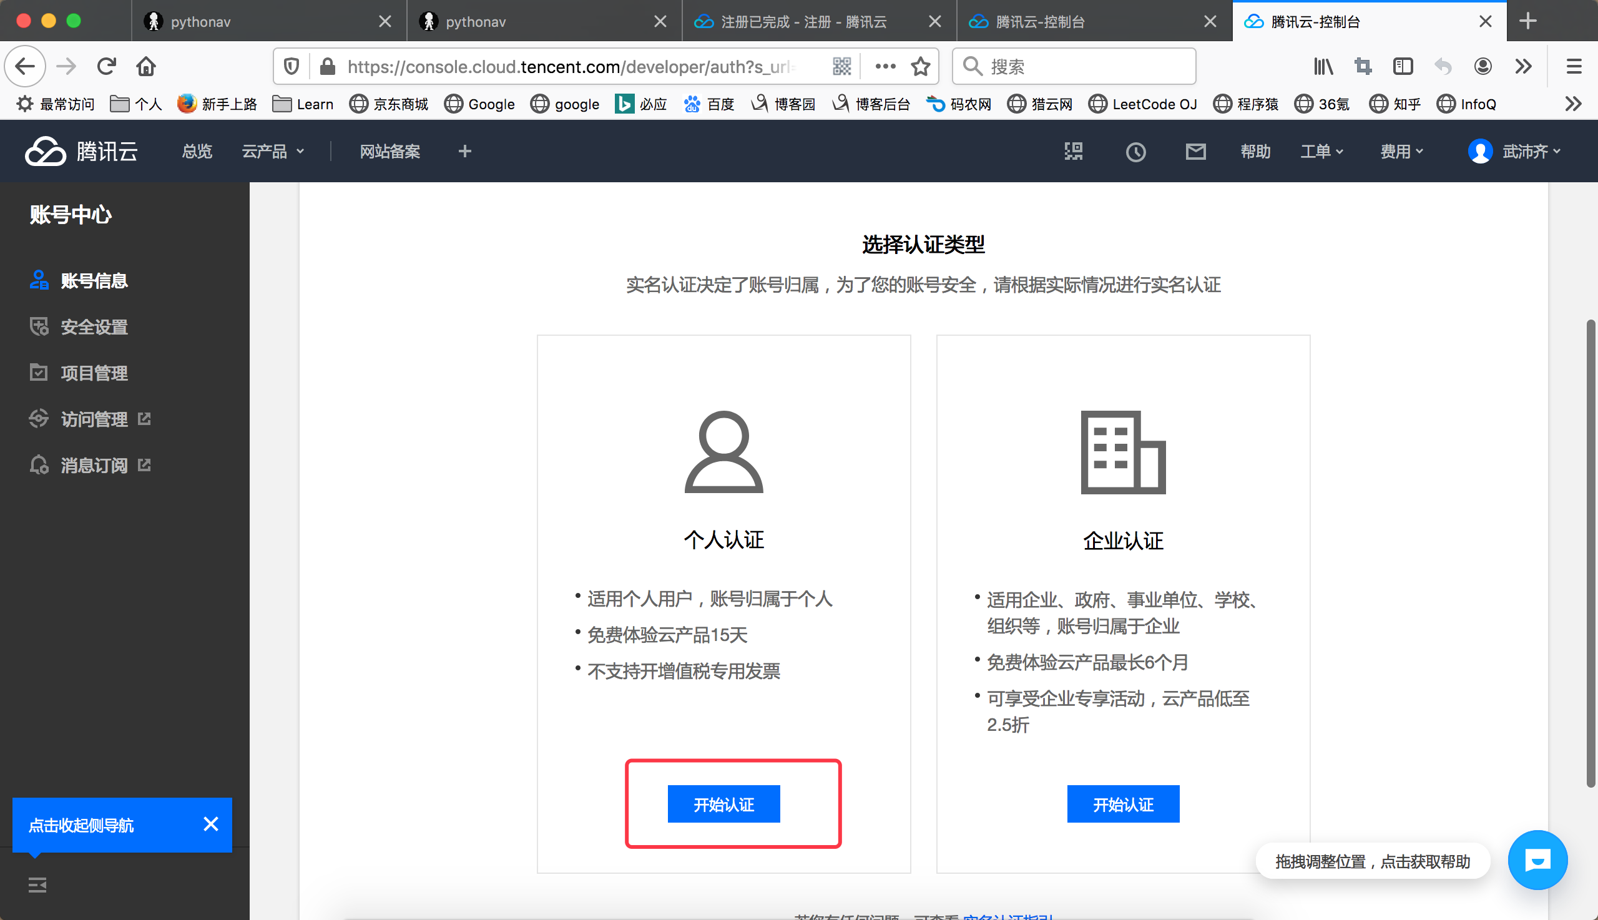Click the 企业认证 building icon

click(1123, 452)
